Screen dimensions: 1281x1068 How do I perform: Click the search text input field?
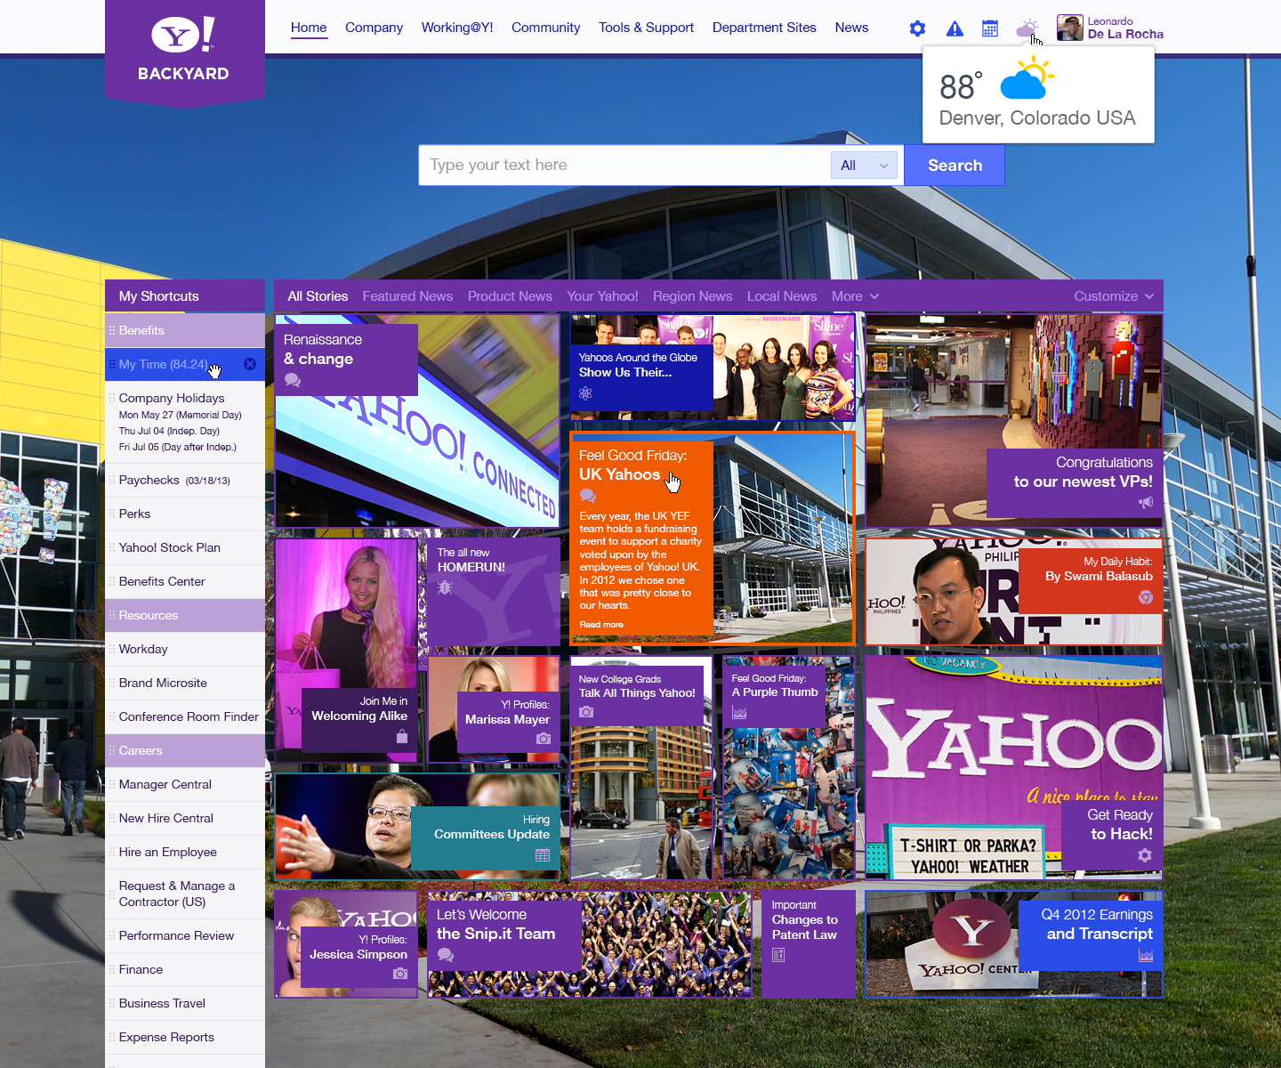[623, 166]
